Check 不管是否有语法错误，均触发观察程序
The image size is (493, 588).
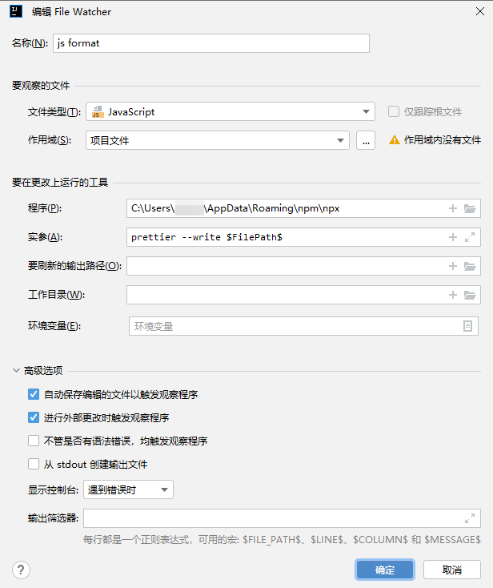point(34,441)
